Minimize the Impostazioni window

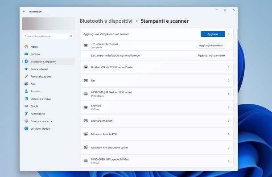[217, 10]
